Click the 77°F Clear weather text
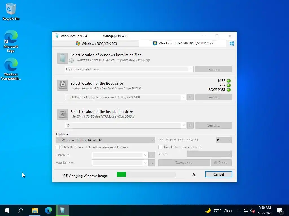This screenshot has width=289, height=216. click(223, 211)
